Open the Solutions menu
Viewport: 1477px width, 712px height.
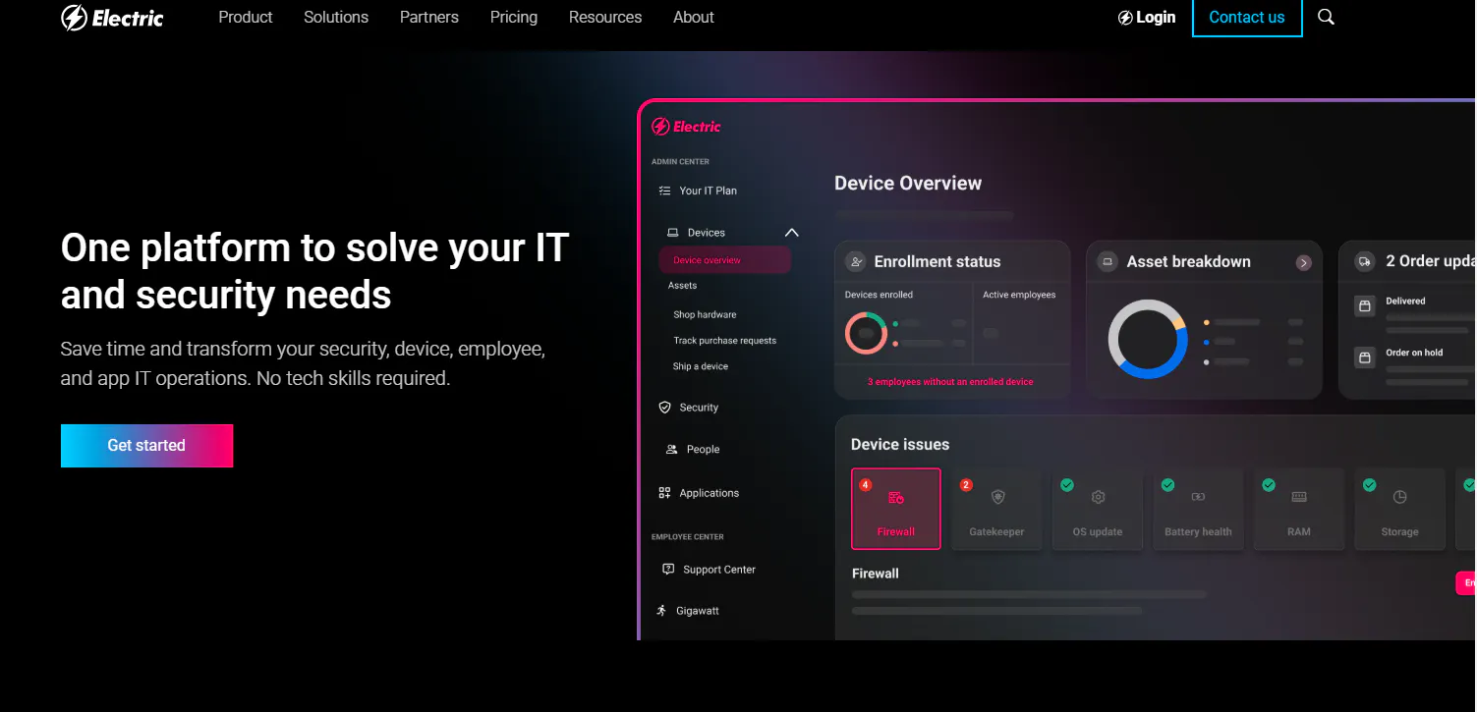pyautogui.click(x=336, y=17)
